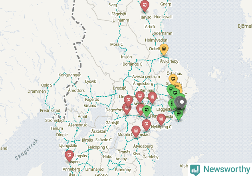Select the yellow train marker near Ockelbo

tap(164, 49)
